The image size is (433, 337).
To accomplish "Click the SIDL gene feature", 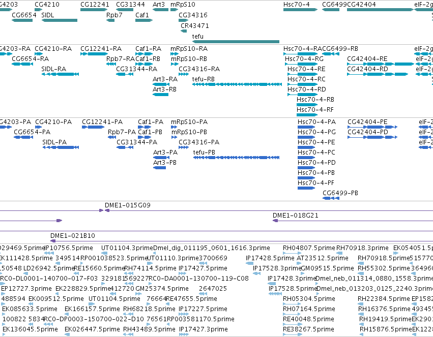I will click(60, 20).
